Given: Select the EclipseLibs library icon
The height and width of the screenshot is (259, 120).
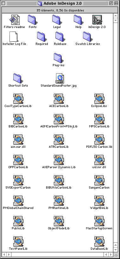Looking at the screenshot, I should (x=99, y=99).
